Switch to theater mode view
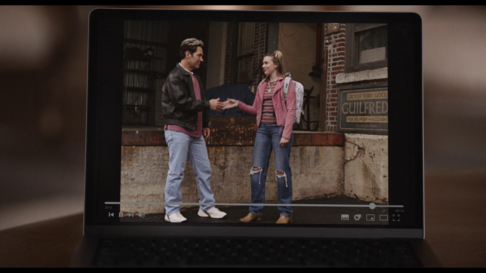486x273 pixels. tap(384, 218)
